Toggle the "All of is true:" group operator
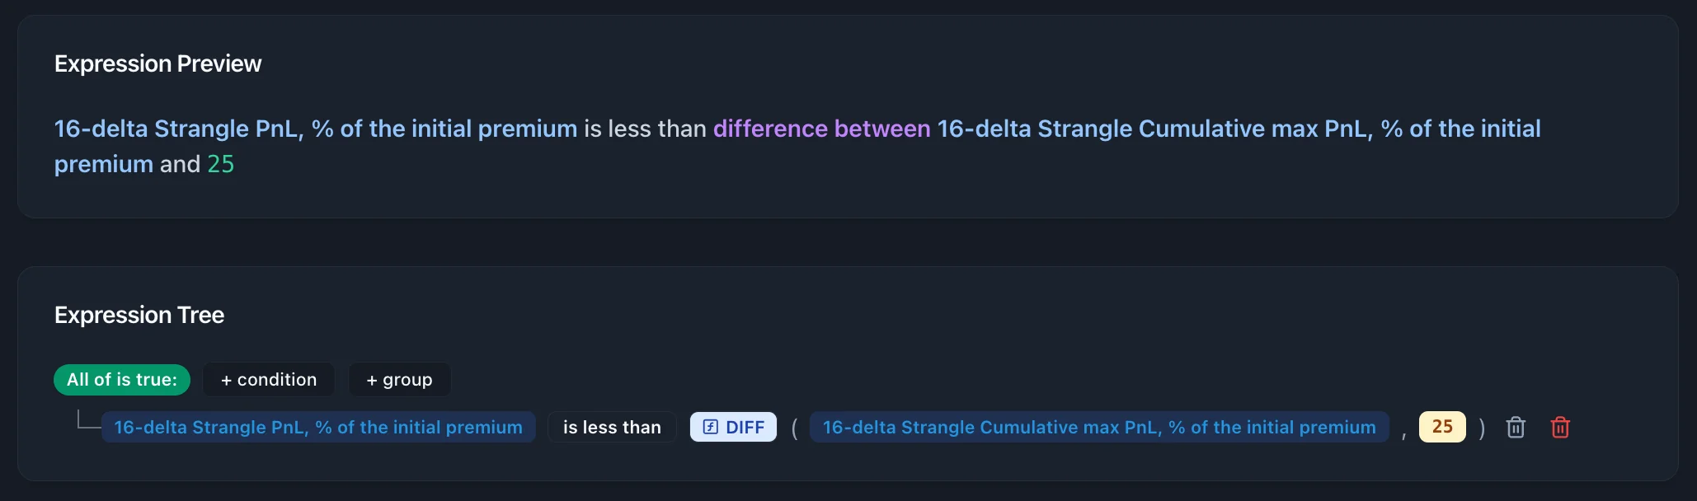This screenshot has width=1697, height=501. coord(122,380)
